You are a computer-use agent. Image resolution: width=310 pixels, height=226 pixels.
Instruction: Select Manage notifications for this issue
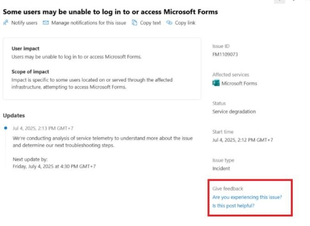84,23
